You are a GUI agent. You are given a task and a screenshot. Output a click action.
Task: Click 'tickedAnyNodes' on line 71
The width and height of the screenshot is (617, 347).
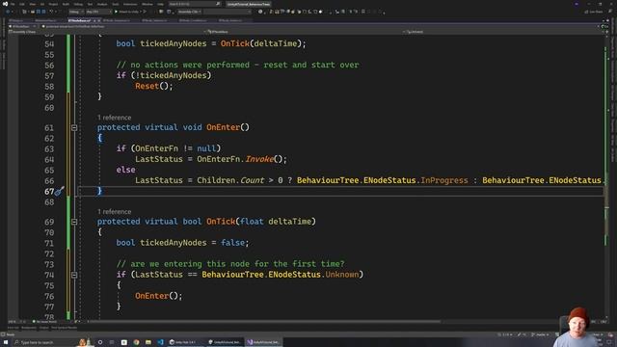click(x=174, y=243)
